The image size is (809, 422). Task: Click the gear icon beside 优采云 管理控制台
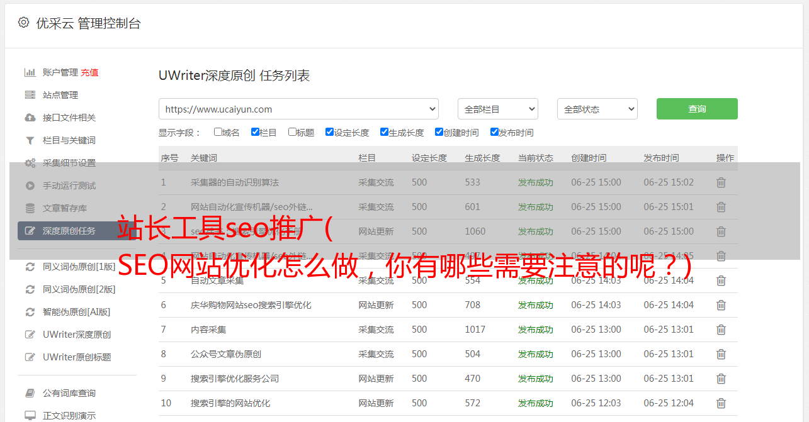tap(23, 23)
